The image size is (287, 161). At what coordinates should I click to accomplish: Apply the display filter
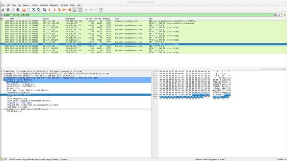coord(278,15)
